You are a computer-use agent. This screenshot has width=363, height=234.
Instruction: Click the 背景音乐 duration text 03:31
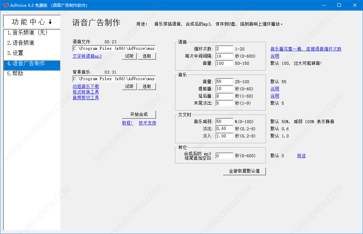click(x=110, y=72)
